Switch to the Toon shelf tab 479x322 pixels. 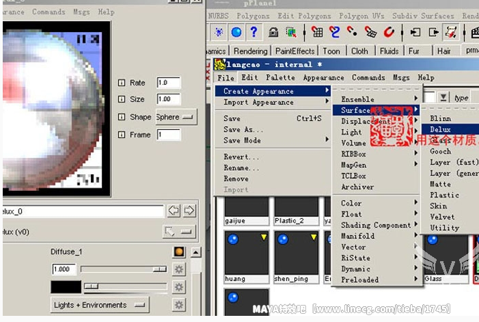click(x=331, y=51)
